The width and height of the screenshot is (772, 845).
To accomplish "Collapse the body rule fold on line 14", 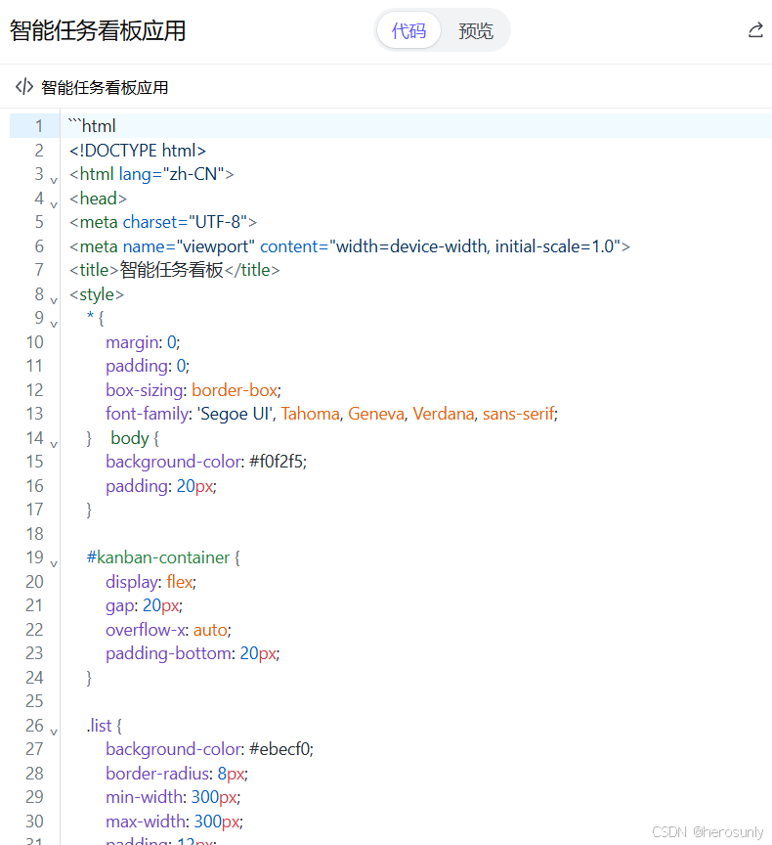I will pos(54,445).
